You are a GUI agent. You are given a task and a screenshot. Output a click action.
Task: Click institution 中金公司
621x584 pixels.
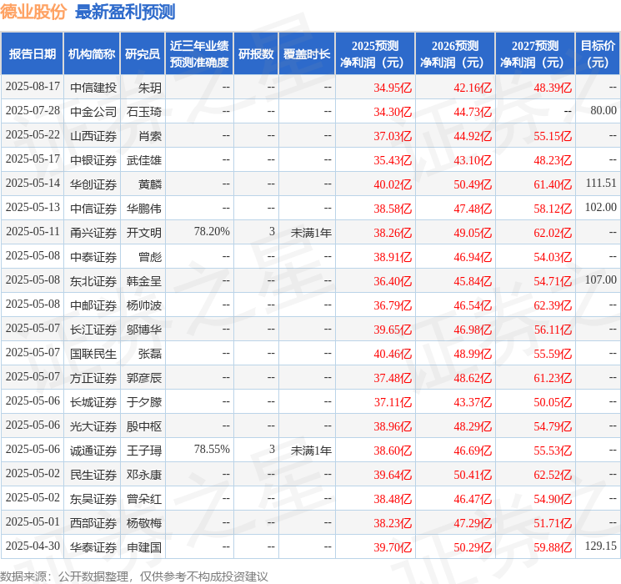coord(93,112)
